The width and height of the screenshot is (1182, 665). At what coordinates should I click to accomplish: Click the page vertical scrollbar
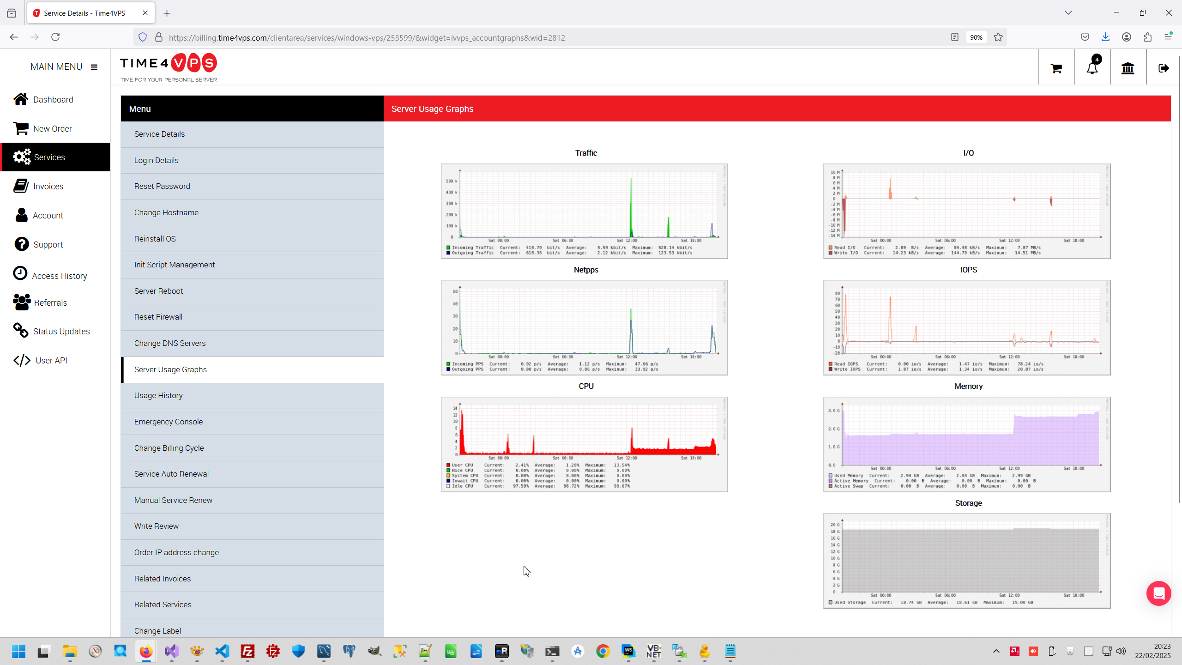[1179, 277]
